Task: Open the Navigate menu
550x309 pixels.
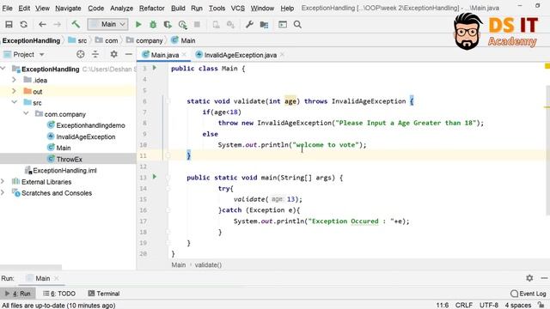Action: click(x=68, y=8)
